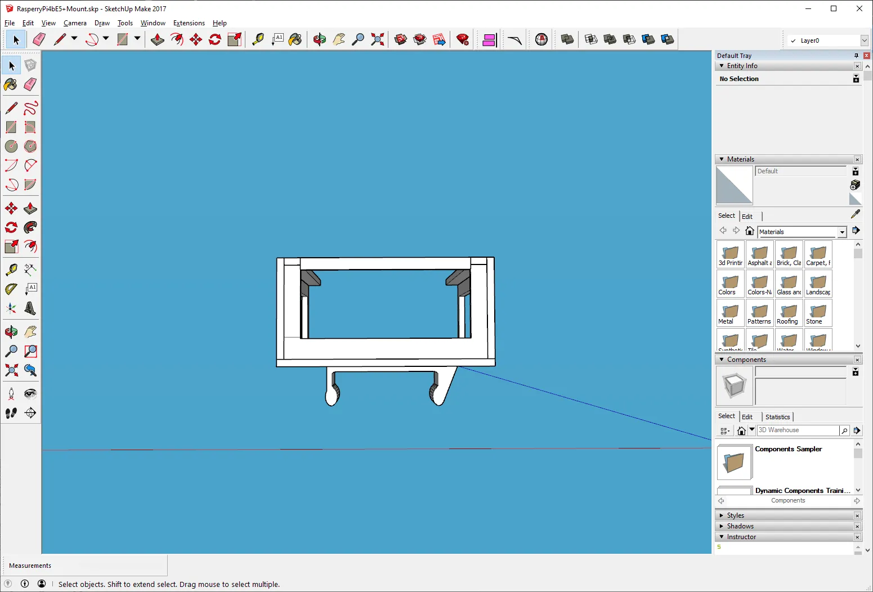Viewport: 873px width, 592px height.
Task: Open the Components Sampler collection
Action: click(x=788, y=449)
